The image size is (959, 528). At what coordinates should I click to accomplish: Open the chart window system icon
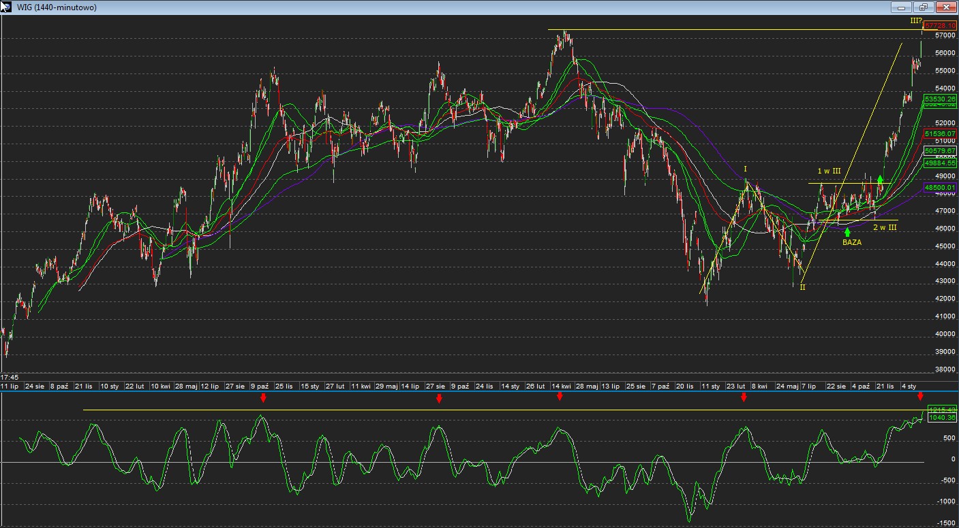(7, 7)
